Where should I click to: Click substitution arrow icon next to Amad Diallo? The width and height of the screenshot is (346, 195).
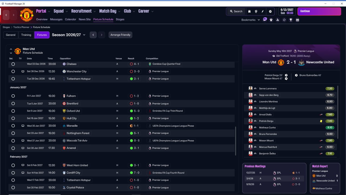coord(321,115)
